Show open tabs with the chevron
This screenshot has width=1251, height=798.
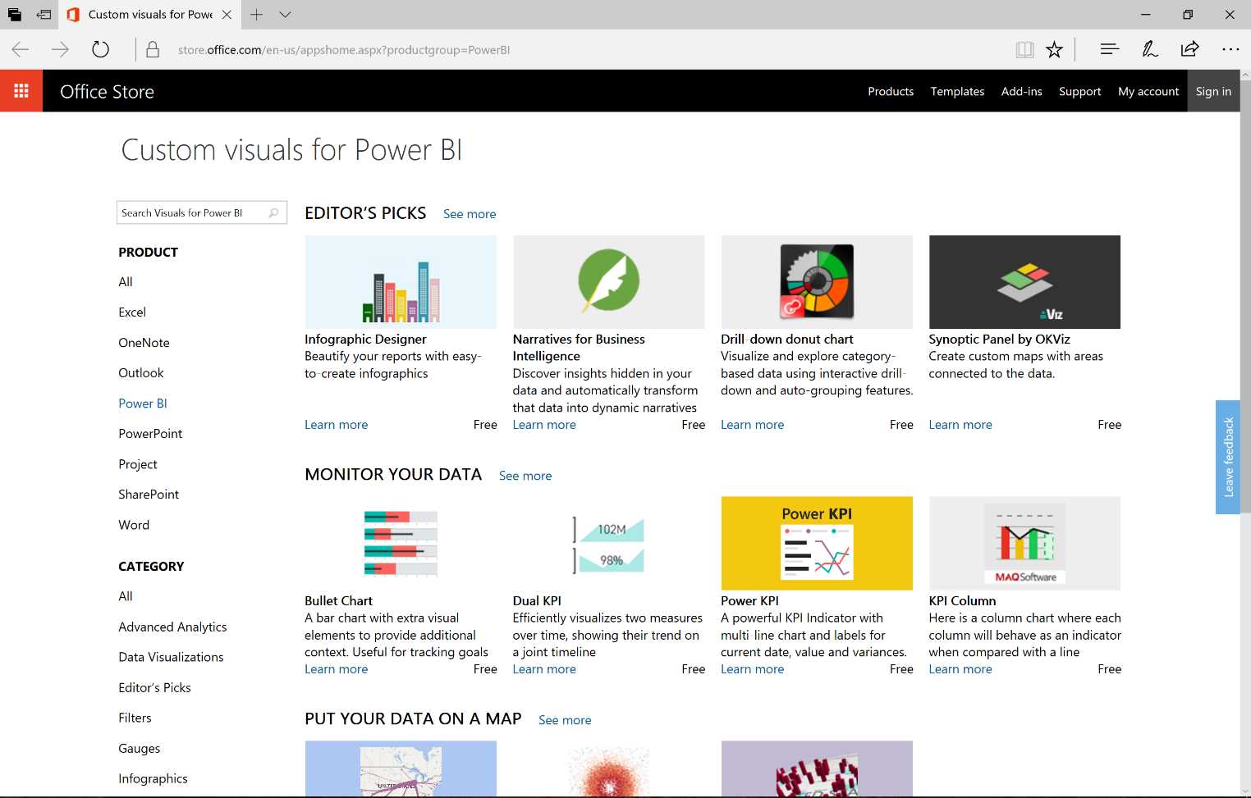(284, 14)
